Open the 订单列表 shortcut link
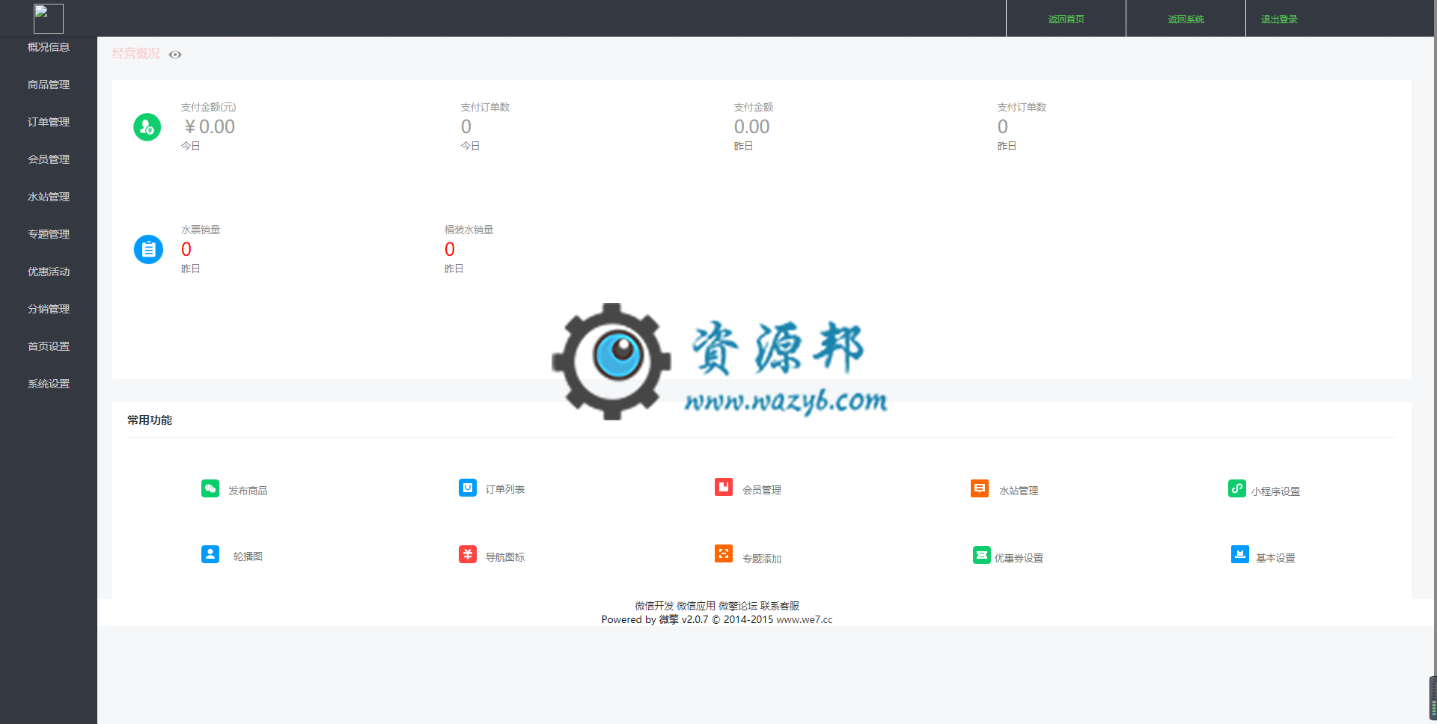 tap(505, 489)
